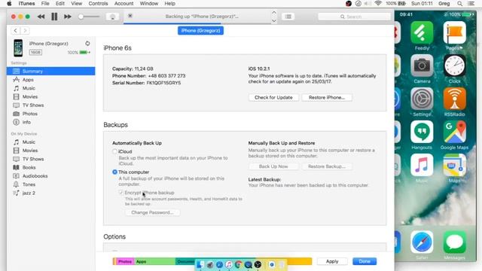The image size is (482, 271).
Task: Open AirPlay output selector
Action: pos(112,17)
